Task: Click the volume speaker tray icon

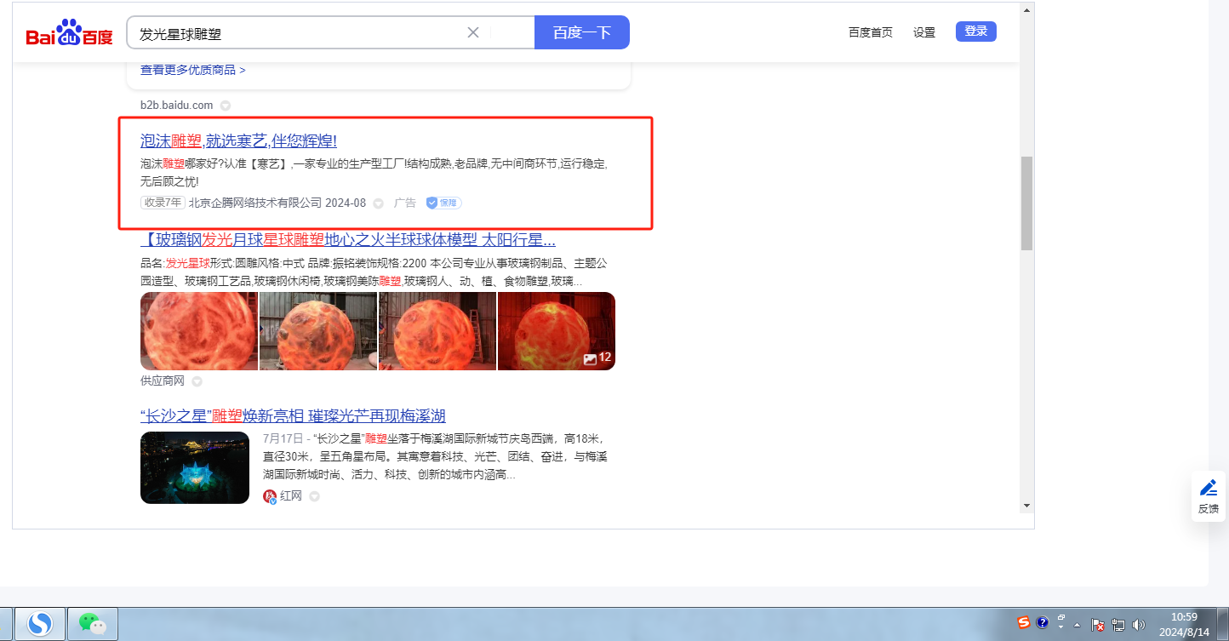Action: [x=1140, y=625]
